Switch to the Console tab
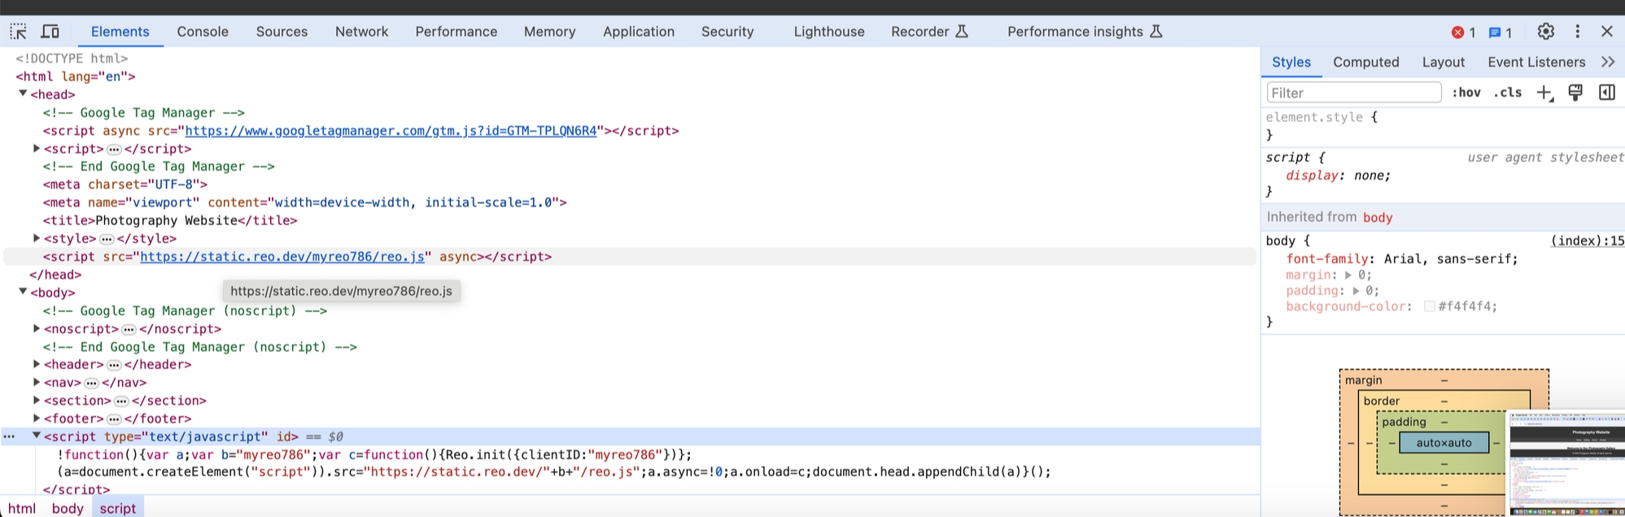The width and height of the screenshot is (1625, 517). pos(203,32)
